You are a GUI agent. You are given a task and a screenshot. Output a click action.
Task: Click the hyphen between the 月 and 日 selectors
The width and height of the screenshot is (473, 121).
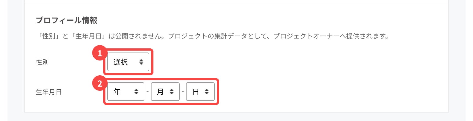coord(183,92)
